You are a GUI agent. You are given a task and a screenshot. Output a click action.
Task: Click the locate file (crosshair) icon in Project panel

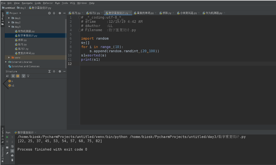49,13
